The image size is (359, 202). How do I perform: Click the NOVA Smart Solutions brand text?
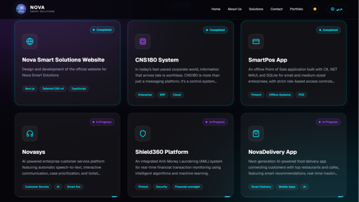[x=42, y=9]
